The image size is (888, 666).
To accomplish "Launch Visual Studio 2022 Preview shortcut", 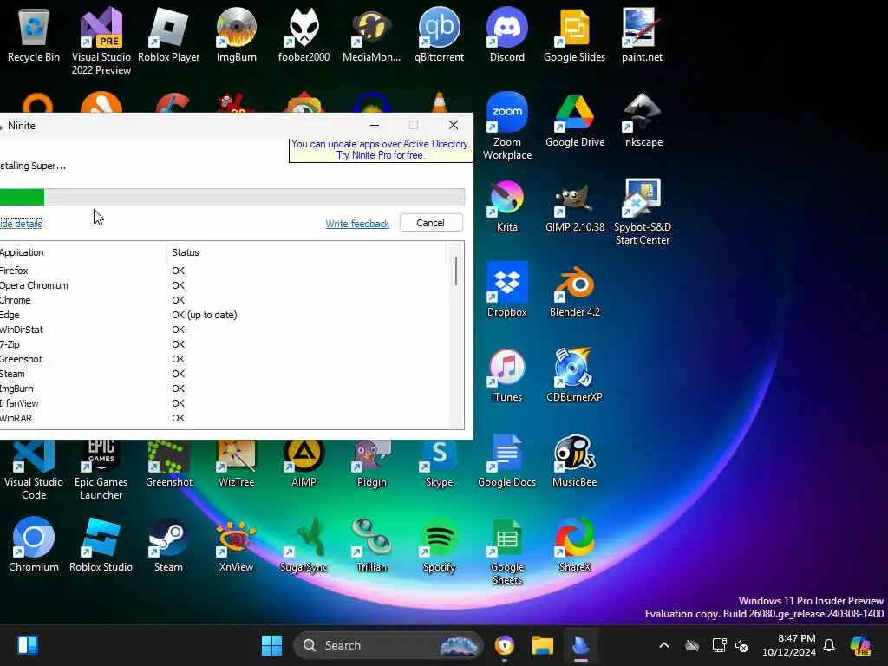I will coord(101,41).
